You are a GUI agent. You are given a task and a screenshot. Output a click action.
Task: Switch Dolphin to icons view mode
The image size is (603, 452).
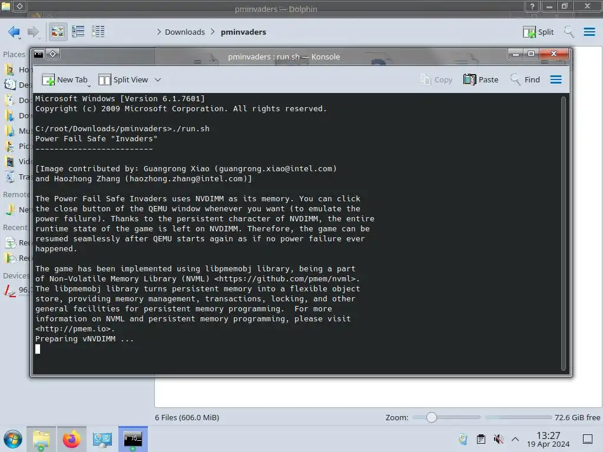point(58,32)
